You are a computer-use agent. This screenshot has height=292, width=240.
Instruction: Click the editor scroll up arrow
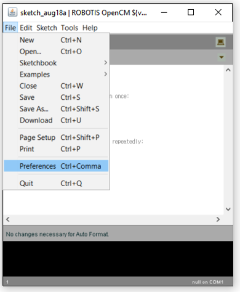click(x=228, y=70)
